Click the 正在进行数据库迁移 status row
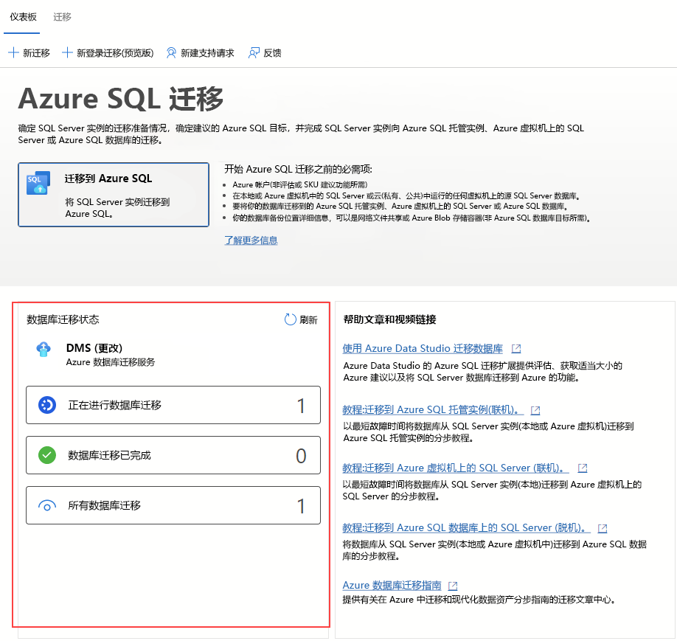 [x=173, y=405]
